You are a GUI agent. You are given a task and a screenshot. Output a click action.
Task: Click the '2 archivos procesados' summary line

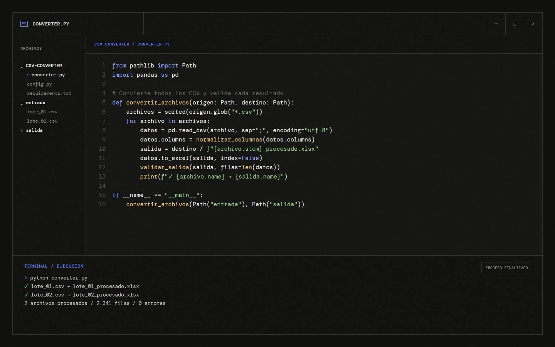click(95, 303)
